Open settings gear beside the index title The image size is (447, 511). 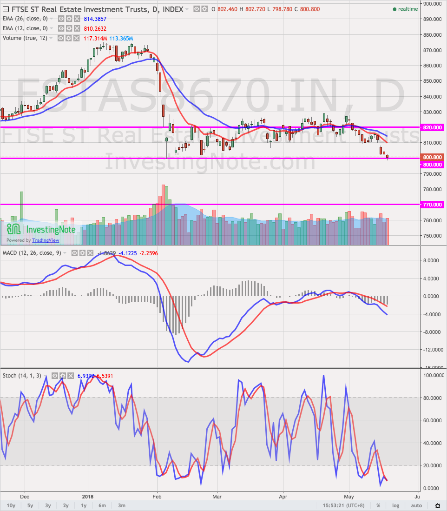click(x=205, y=9)
